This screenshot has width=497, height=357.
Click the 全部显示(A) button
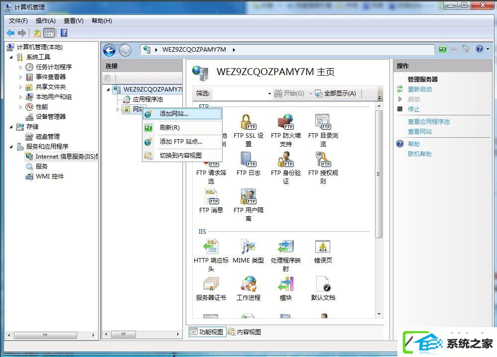tap(335, 93)
